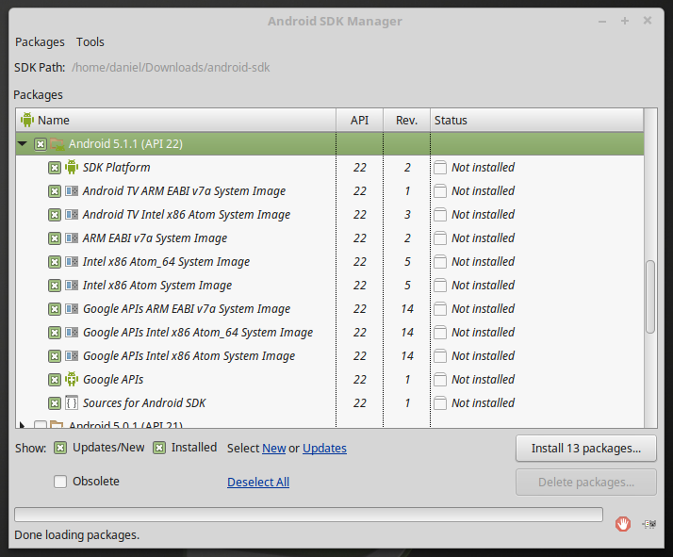
Task: Click the Updates selection link
Action: pyautogui.click(x=324, y=448)
